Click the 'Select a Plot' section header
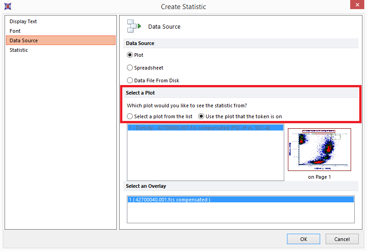Image resolution: width=367 pixels, height=251 pixels. pyautogui.click(x=141, y=93)
